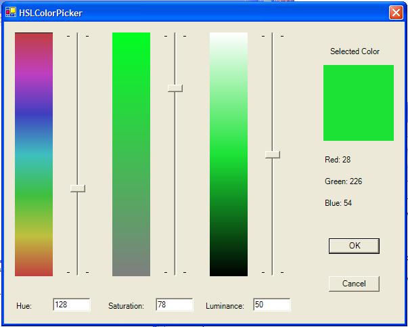Click the rainbow hue gradient bar

click(x=34, y=154)
